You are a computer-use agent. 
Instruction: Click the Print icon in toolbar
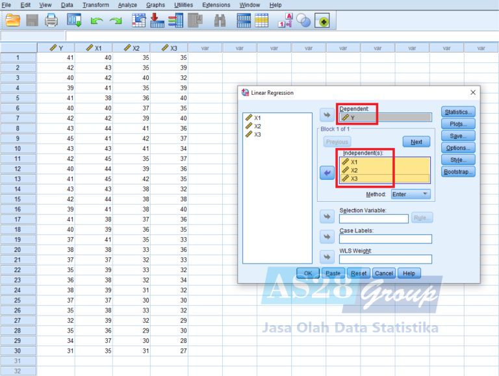coord(51,21)
